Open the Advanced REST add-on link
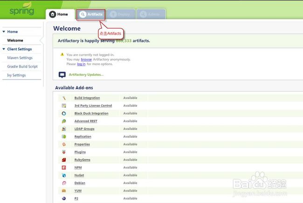This screenshot has width=303, height=203. click(86, 121)
